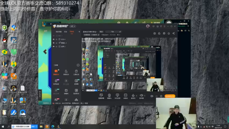Click the gift box icon in assistant header
This screenshot has width=229, height=129.
click(155, 33)
